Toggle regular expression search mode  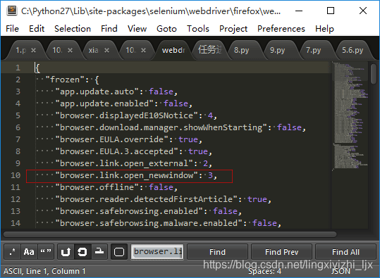coord(13,252)
